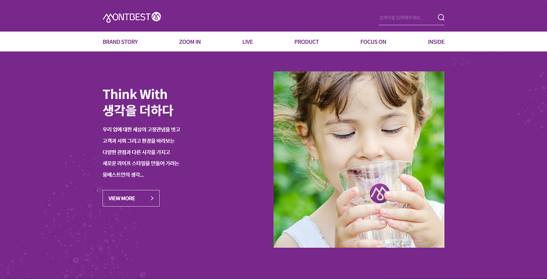547x279 pixels.
Task: Click the line starting 우리 업에 대한
Action: (x=141, y=130)
